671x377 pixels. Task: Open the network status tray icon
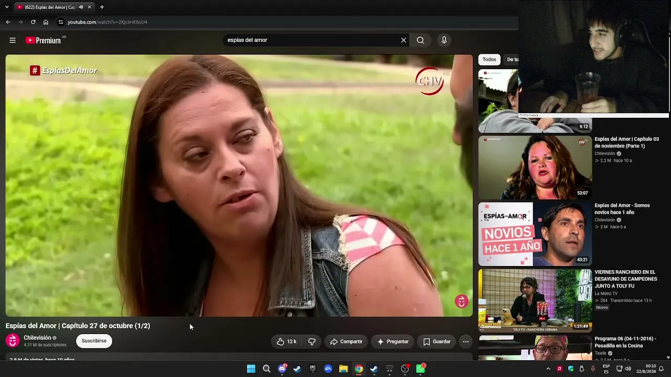(619, 369)
